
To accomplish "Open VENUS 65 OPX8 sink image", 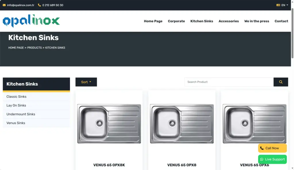I will pyautogui.click(x=182, y=124).
